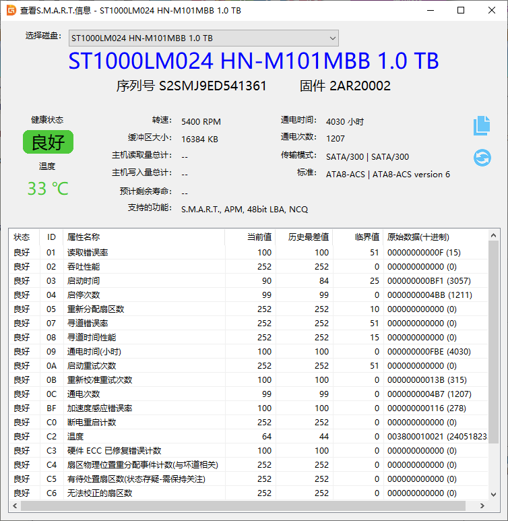Click the copy S.M.A.R.T. info icon
The height and width of the screenshot is (521, 508).
482,125
